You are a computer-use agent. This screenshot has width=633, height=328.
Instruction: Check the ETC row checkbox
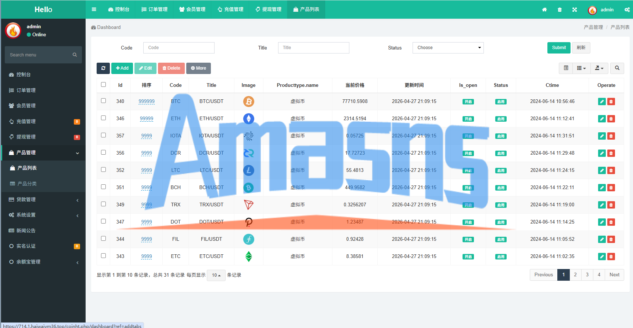[103, 256]
